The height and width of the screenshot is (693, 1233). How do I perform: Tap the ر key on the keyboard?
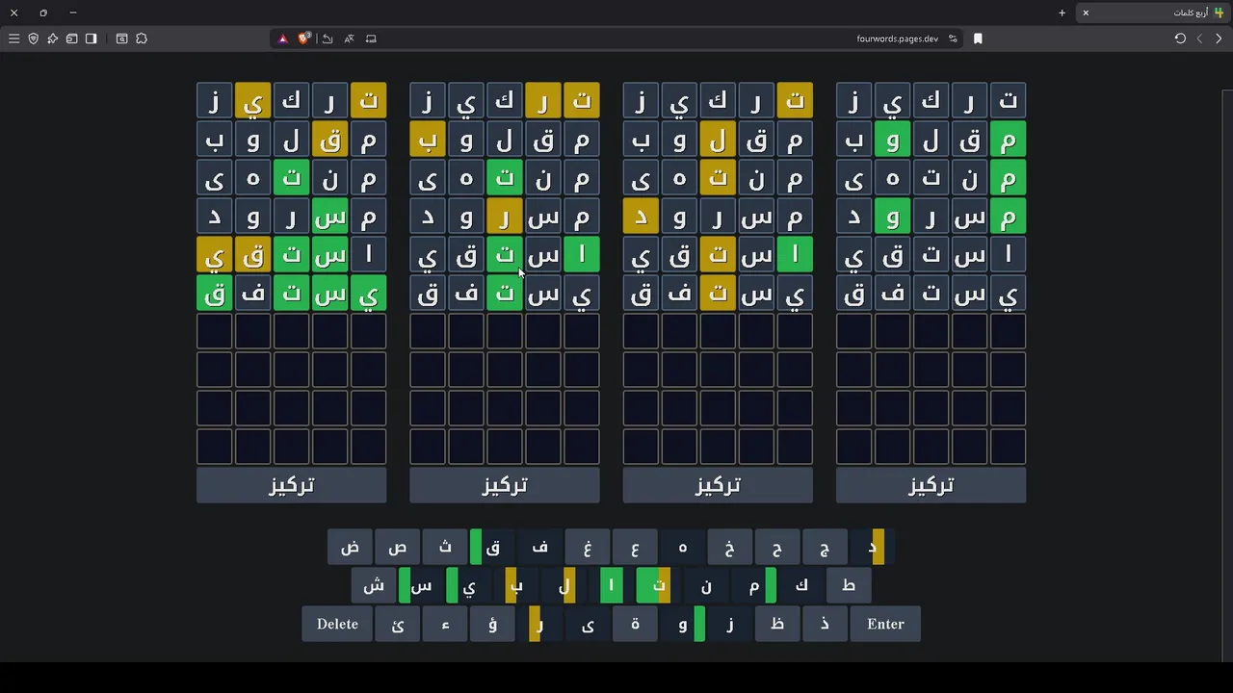(540, 624)
